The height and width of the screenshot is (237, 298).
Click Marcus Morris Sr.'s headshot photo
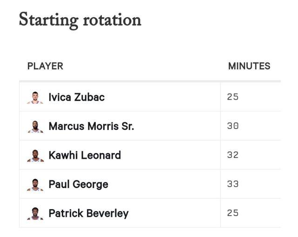point(35,127)
